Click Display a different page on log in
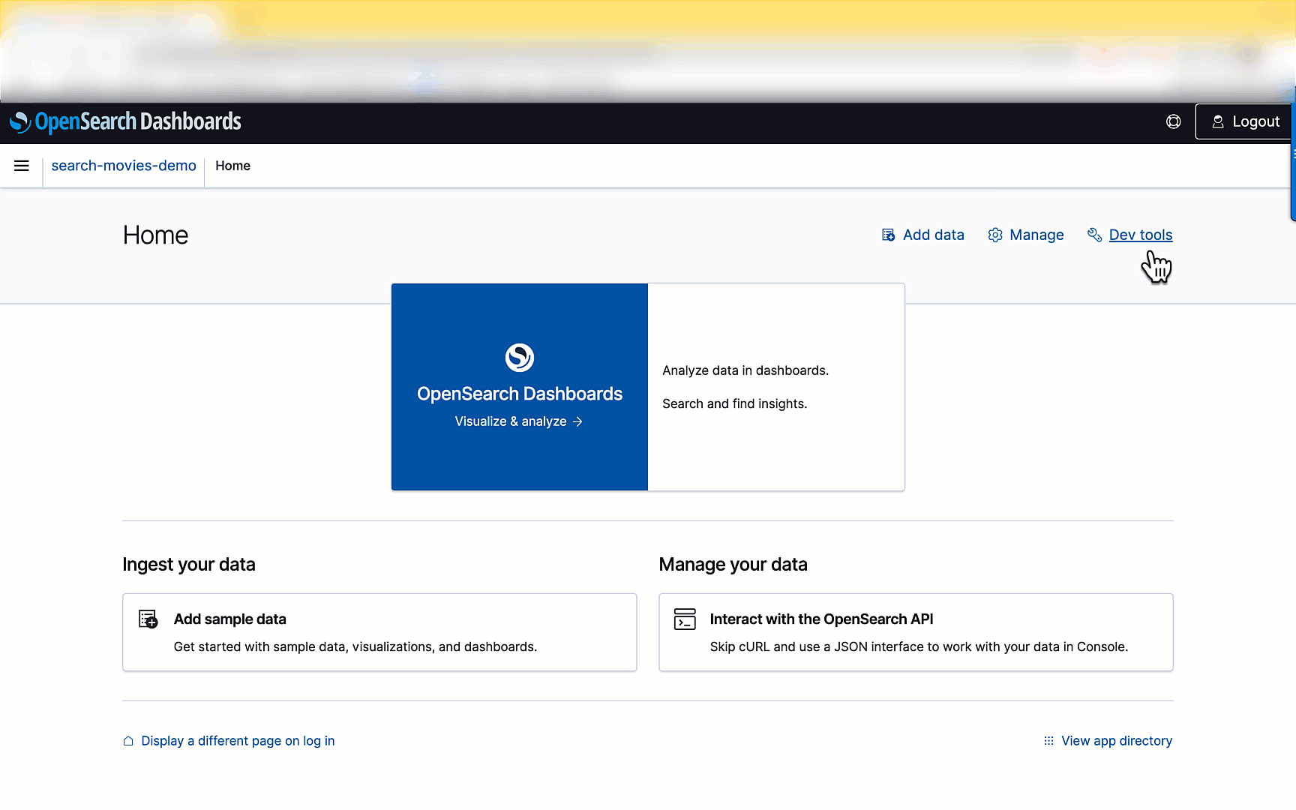The image size is (1296, 810). [238, 741]
